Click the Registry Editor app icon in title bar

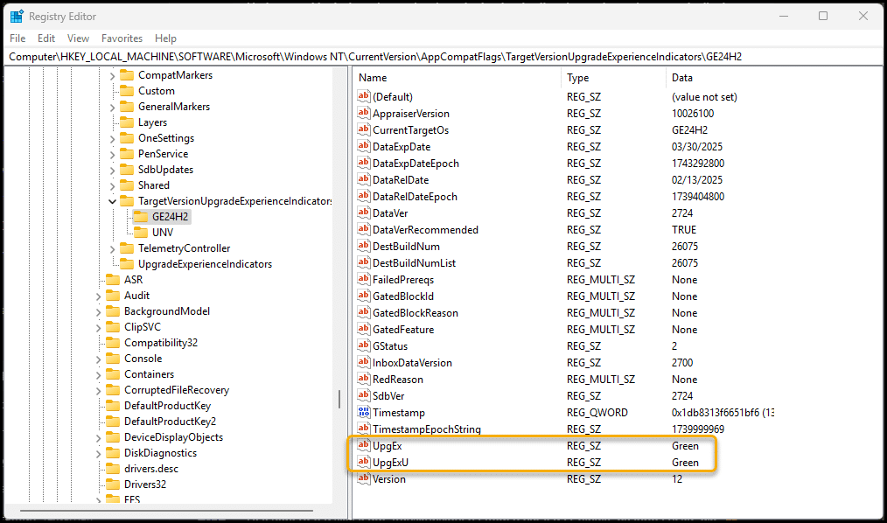(x=17, y=16)
